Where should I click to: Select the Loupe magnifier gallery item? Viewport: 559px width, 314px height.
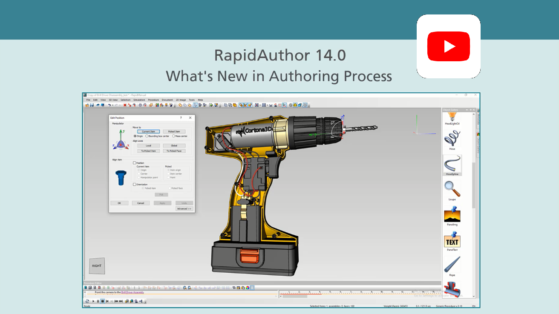tap(452, 190)
